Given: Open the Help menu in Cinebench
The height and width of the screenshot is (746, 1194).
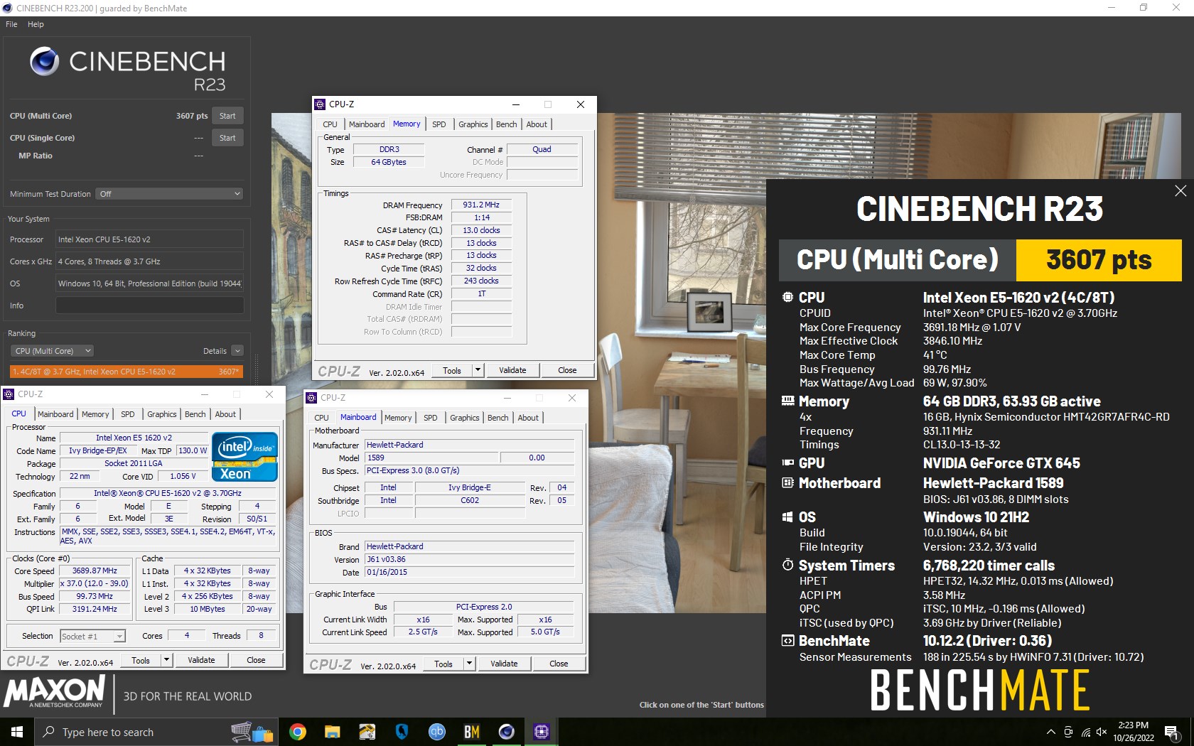Looking at the screenshot, I should [x=36, y=24].
